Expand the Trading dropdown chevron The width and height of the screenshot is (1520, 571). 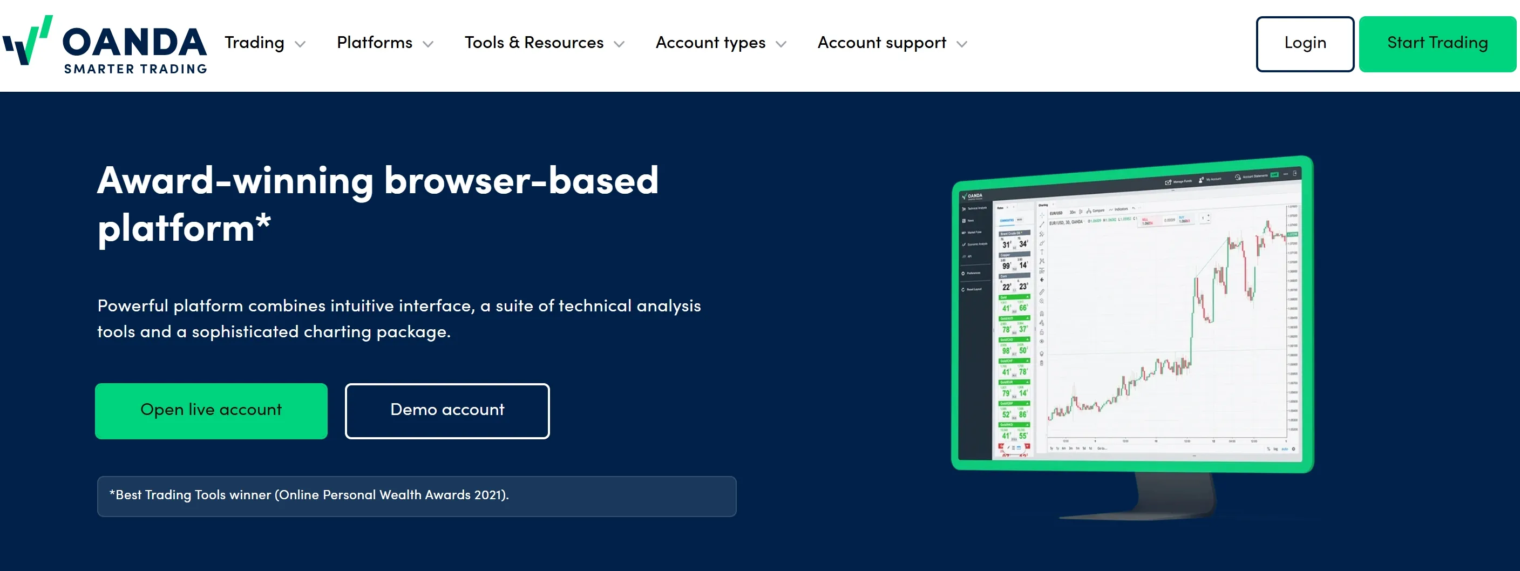tap(300, 44)
